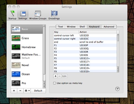
Task: Click the profile list scroll up arrow
Action: coord(44,83)
